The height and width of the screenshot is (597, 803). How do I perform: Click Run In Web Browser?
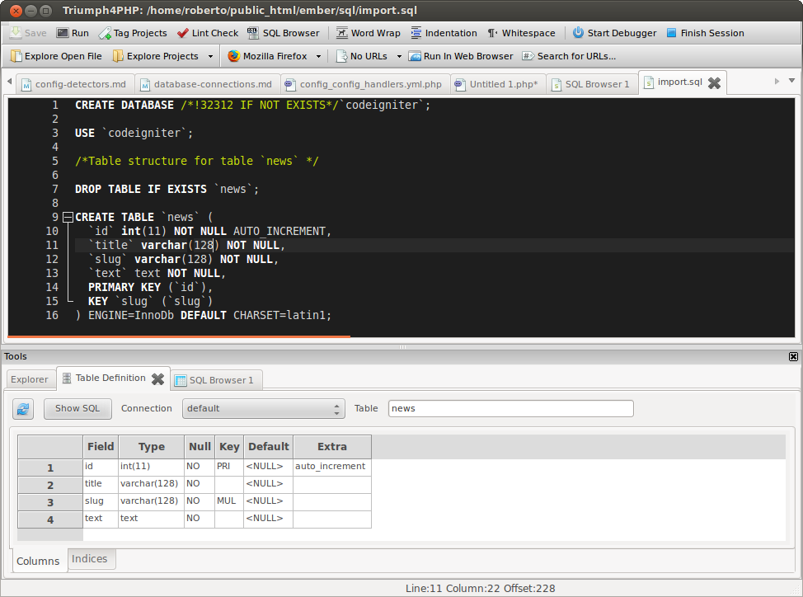pos(460,56)
